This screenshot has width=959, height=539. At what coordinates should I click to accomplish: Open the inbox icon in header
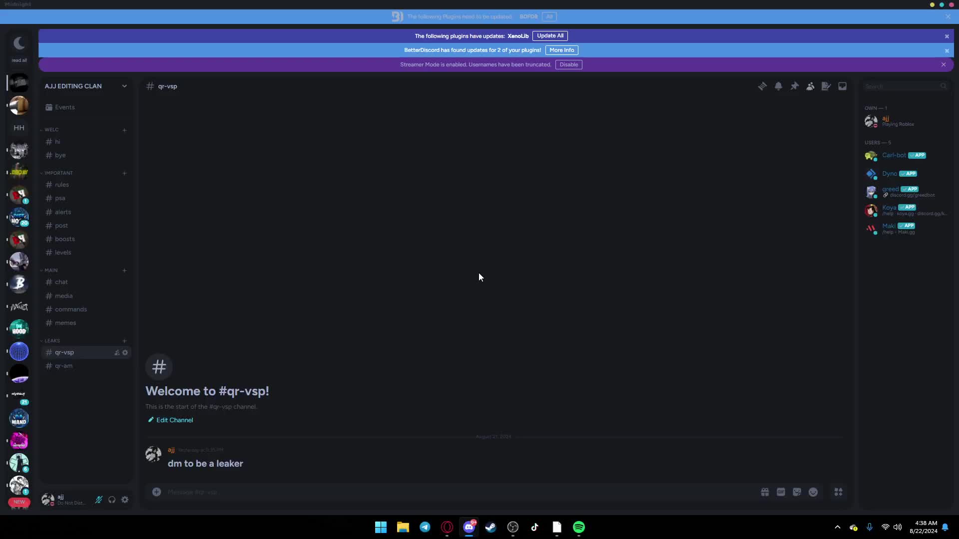pos(842,86)
